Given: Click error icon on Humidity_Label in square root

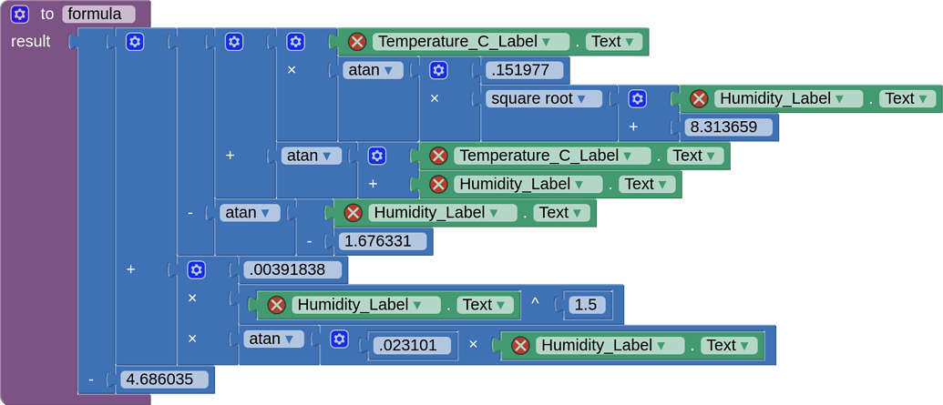Looking at the screenshot, I should coord(699,98).
